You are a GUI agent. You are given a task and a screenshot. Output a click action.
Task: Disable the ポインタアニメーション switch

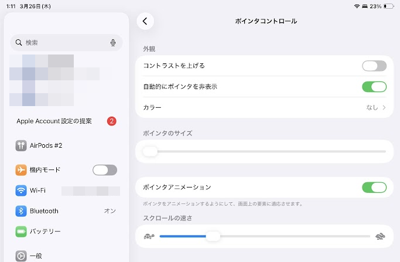coord(374,188)
